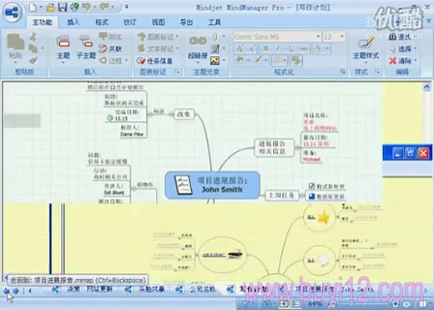The height and width of the screenshot is (310, 434).
Task: Open 任务信息 task info
Action: point(154,61)
